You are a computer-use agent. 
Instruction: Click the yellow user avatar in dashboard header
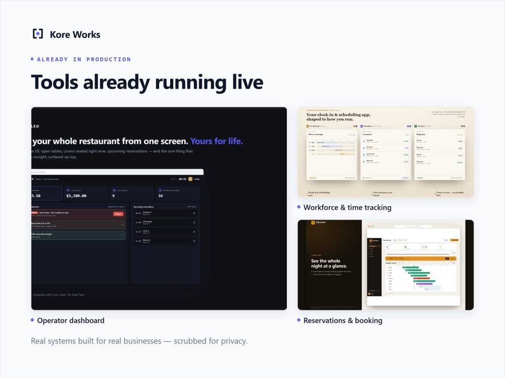pos(190,179)
